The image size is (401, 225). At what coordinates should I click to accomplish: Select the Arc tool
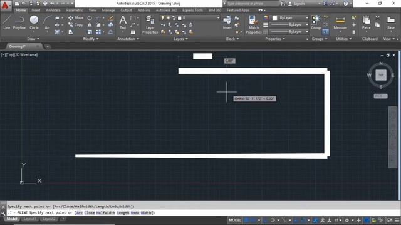pos(48,23)
